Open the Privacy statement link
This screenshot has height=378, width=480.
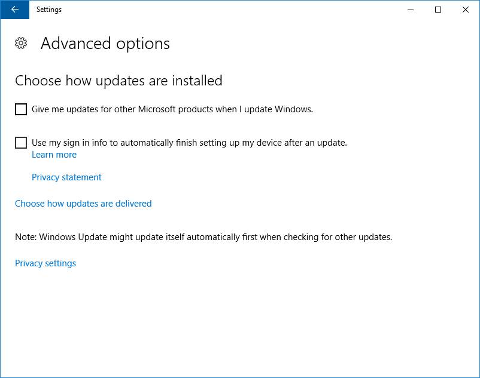point(66,177)
